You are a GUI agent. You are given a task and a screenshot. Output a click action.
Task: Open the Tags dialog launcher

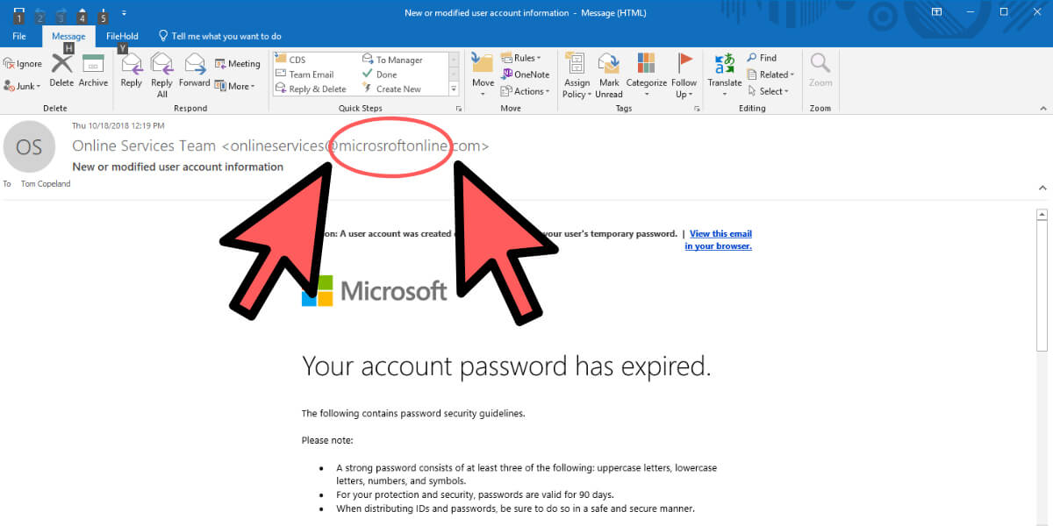click(x=698, y=108)
